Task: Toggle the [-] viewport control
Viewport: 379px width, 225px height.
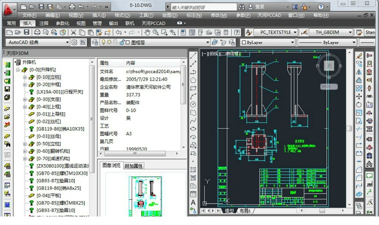Action: click(205, 54)
